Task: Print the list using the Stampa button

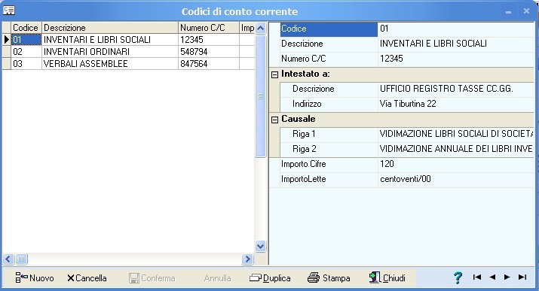Action: pyautogui.click(x=329, y=278)
